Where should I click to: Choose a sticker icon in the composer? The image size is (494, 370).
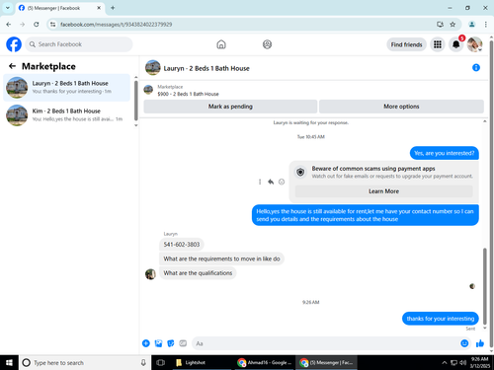click(x=171, y=343)
